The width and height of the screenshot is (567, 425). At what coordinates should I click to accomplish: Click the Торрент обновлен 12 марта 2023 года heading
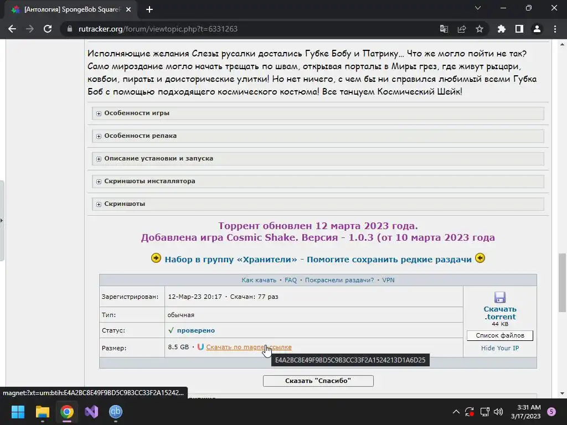(318, 226)
